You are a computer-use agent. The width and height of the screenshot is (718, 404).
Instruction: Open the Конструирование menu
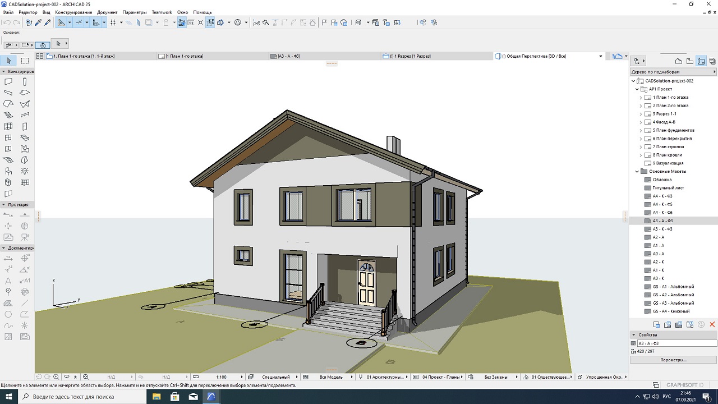coord(73,12)
